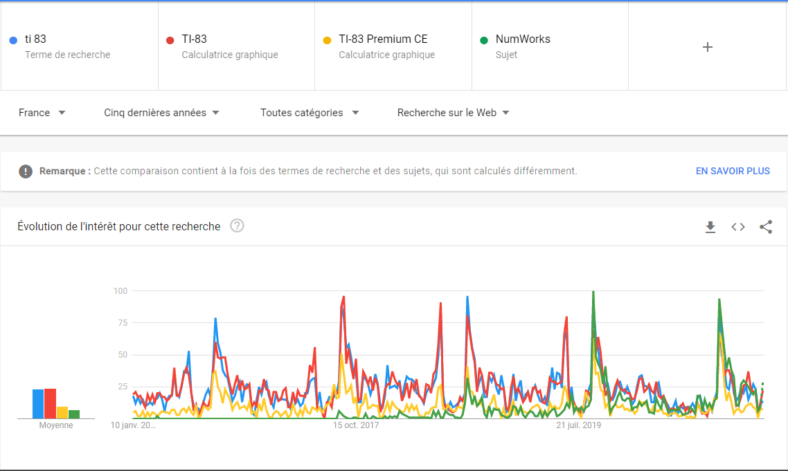Open the help question mark icon

(237, 226)
